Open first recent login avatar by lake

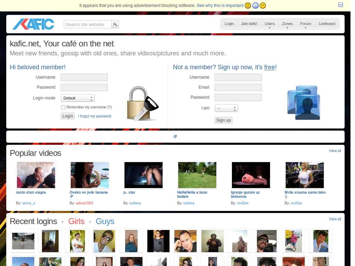[23, 241]
